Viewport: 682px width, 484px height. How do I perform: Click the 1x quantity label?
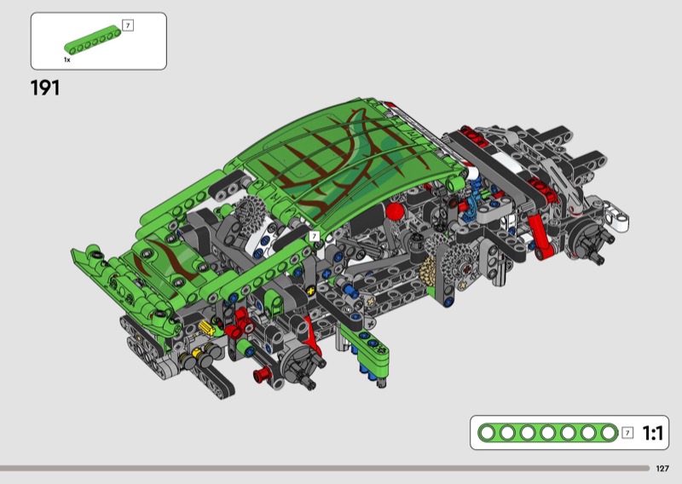tap(66, 61)
